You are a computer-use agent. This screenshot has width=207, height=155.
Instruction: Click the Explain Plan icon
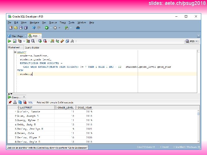tap(20, 41)
